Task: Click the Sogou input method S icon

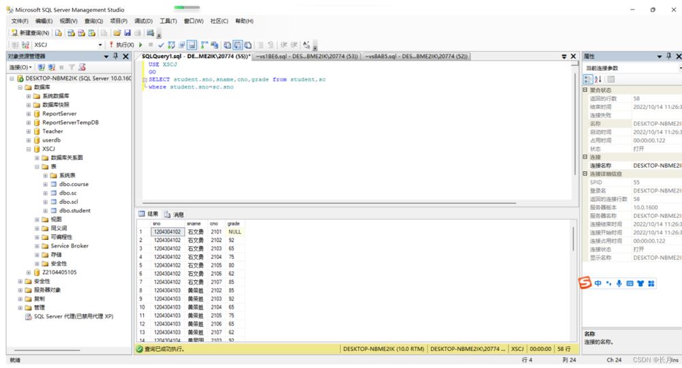Action: click(584, 283)
